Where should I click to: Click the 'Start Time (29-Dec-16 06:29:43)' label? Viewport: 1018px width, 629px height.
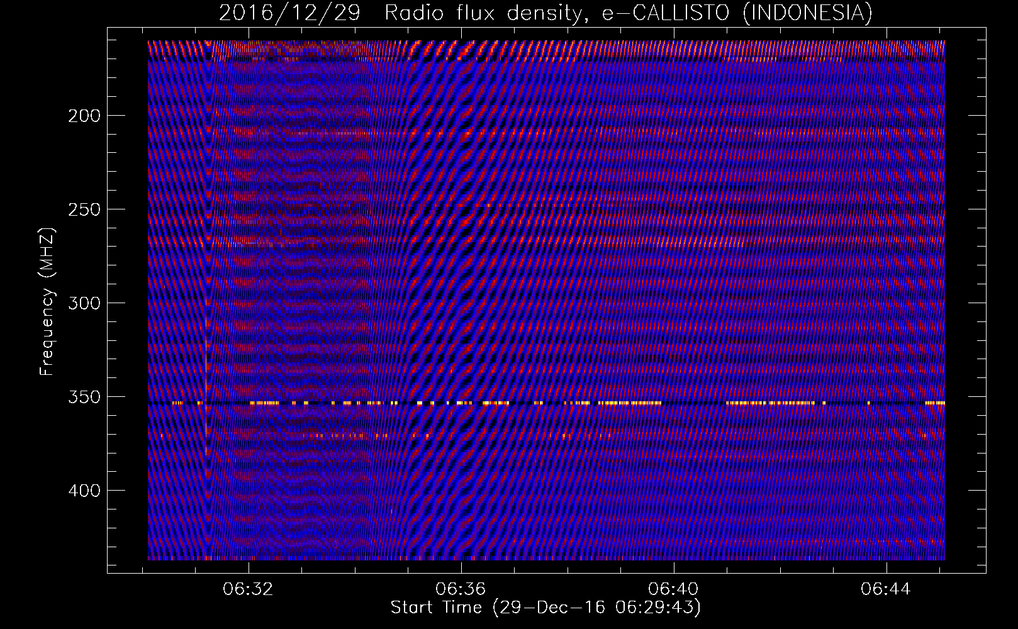pyautogui.click(x=545, y=608)
